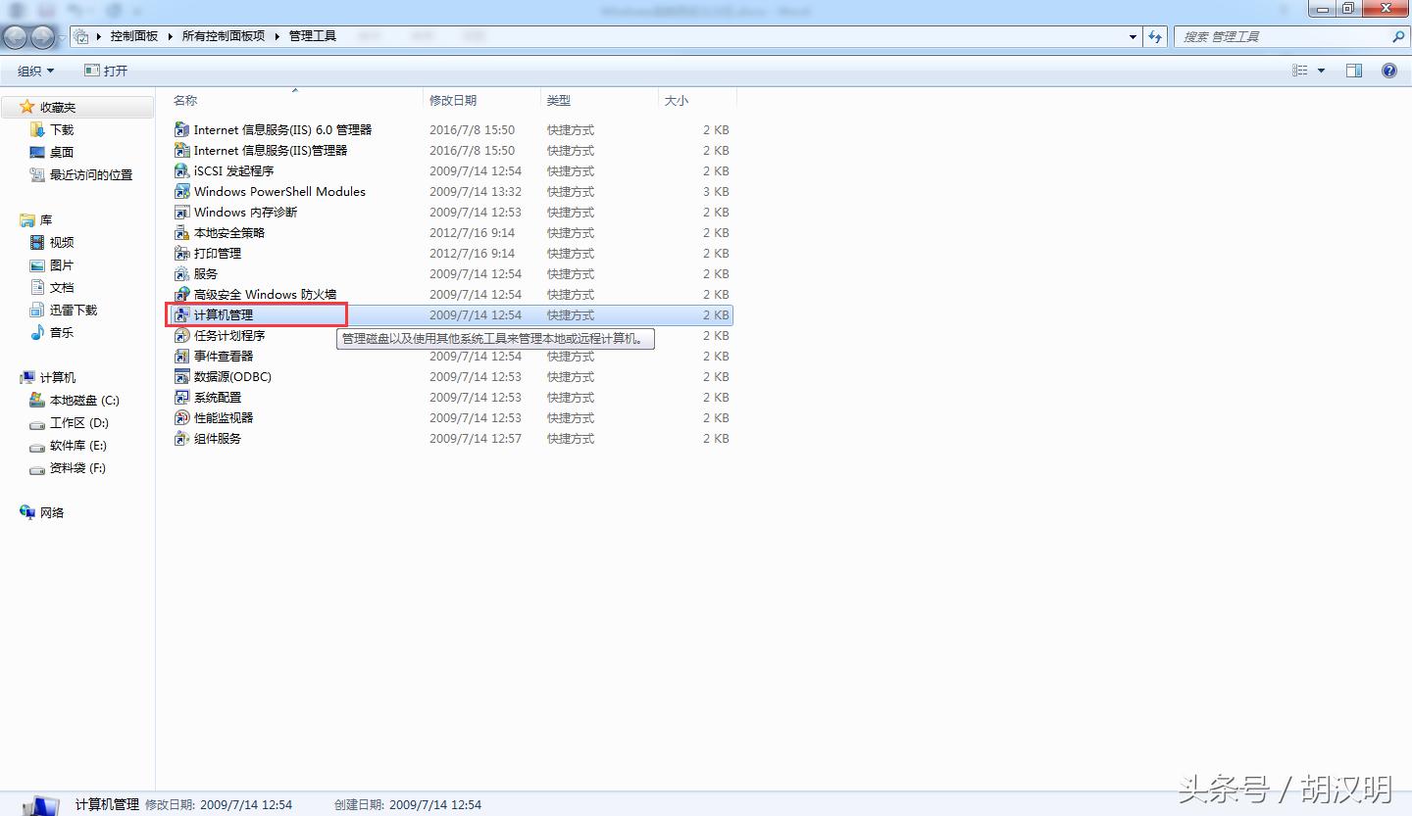This screenshot has width=1412, height=816.
Task: Select the 服务 gear icon
Action: click(x=181, y=273)
